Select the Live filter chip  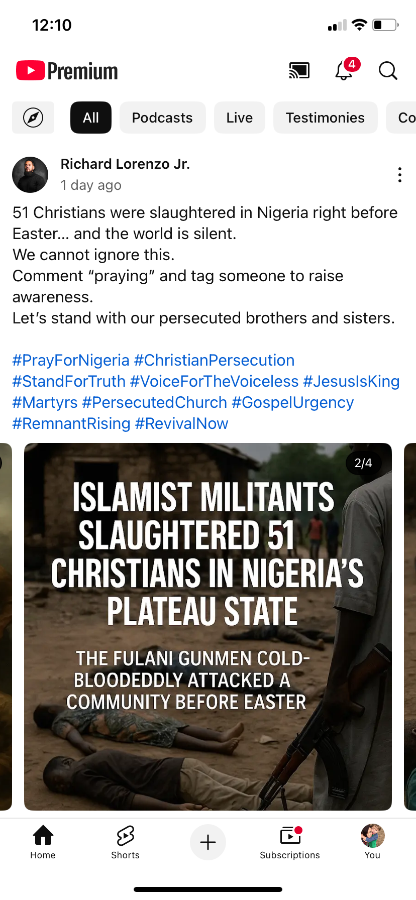click(x=239, y=118)
